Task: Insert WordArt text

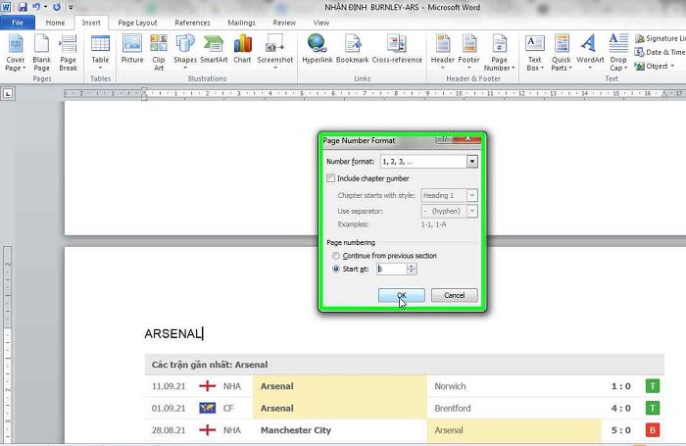Action: 590,53
